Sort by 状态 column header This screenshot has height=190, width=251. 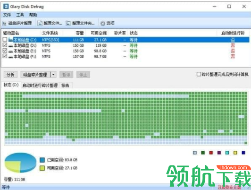pyautogui.click(x=134, y=33)
